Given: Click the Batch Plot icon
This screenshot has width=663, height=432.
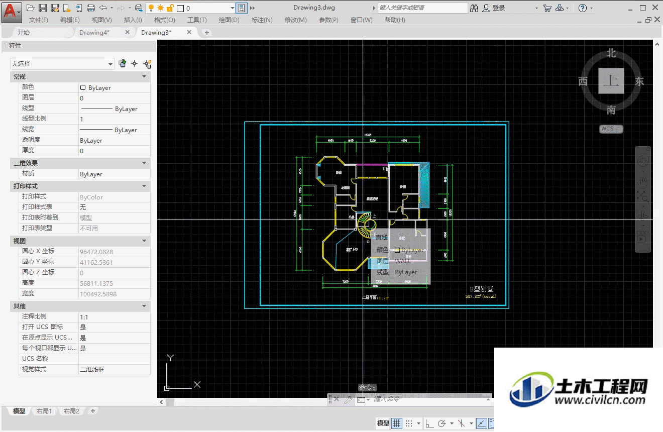Looking at the screenshot, I should click(139, 8).
